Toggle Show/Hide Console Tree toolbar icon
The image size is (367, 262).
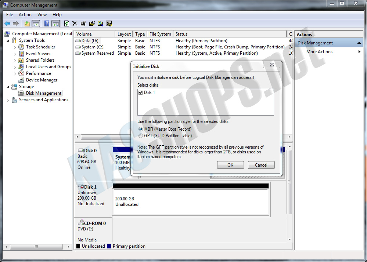click(36, 23)
